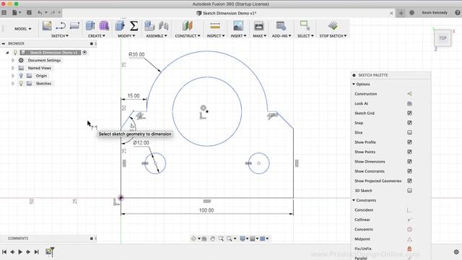
Task: Open the data panel grid icon
Action: [4, 13]
